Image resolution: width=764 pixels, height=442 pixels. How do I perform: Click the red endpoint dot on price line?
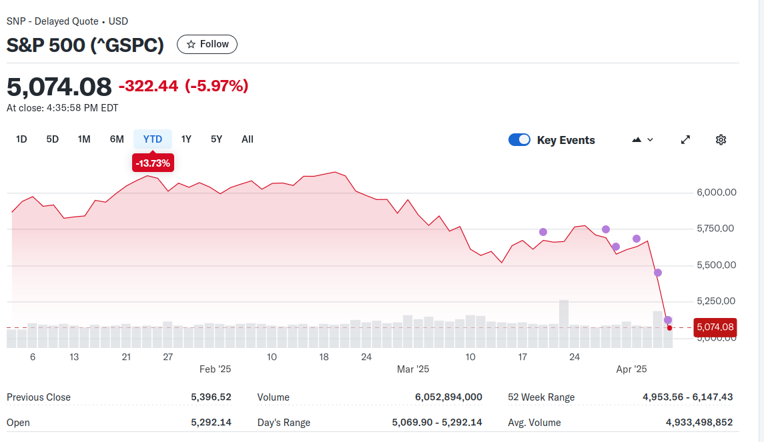[669, 328]
